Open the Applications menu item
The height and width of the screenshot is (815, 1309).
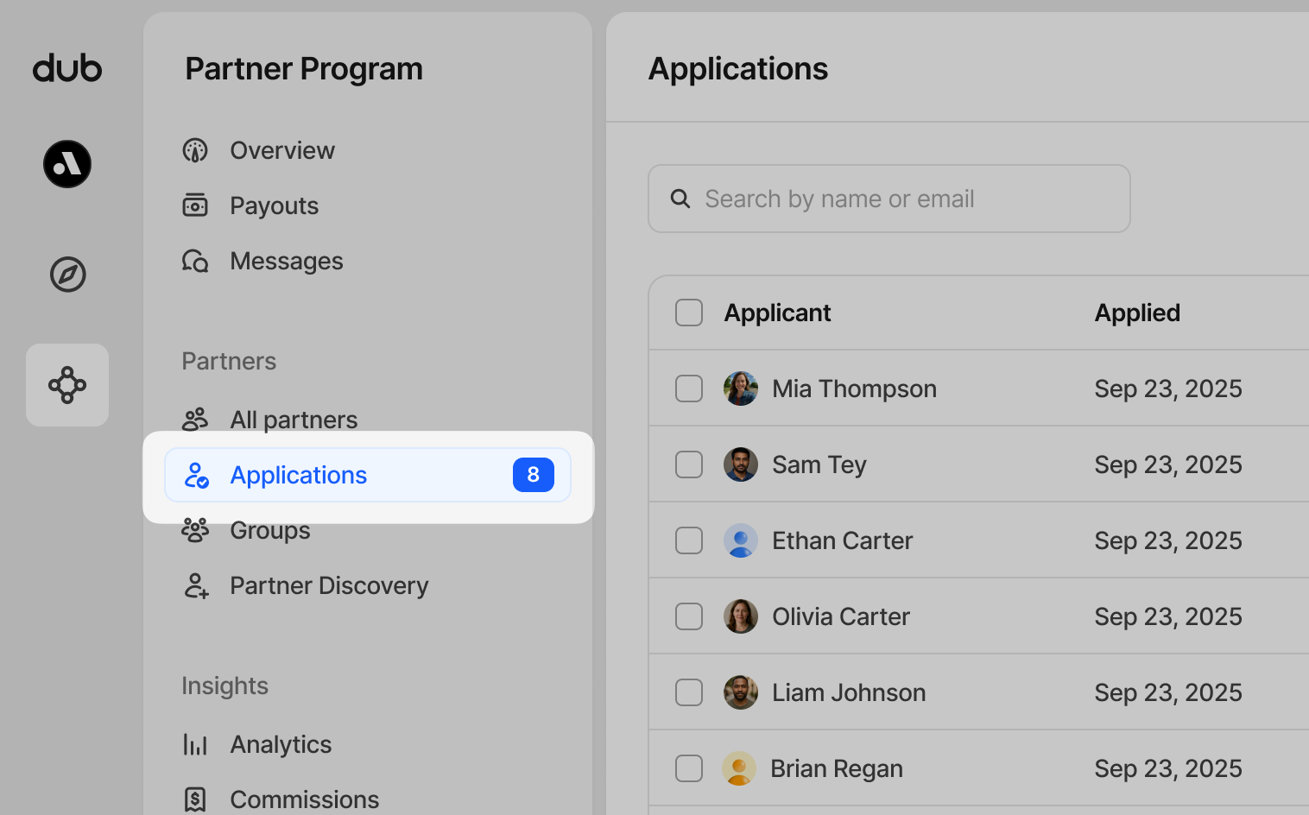[298, 475]
